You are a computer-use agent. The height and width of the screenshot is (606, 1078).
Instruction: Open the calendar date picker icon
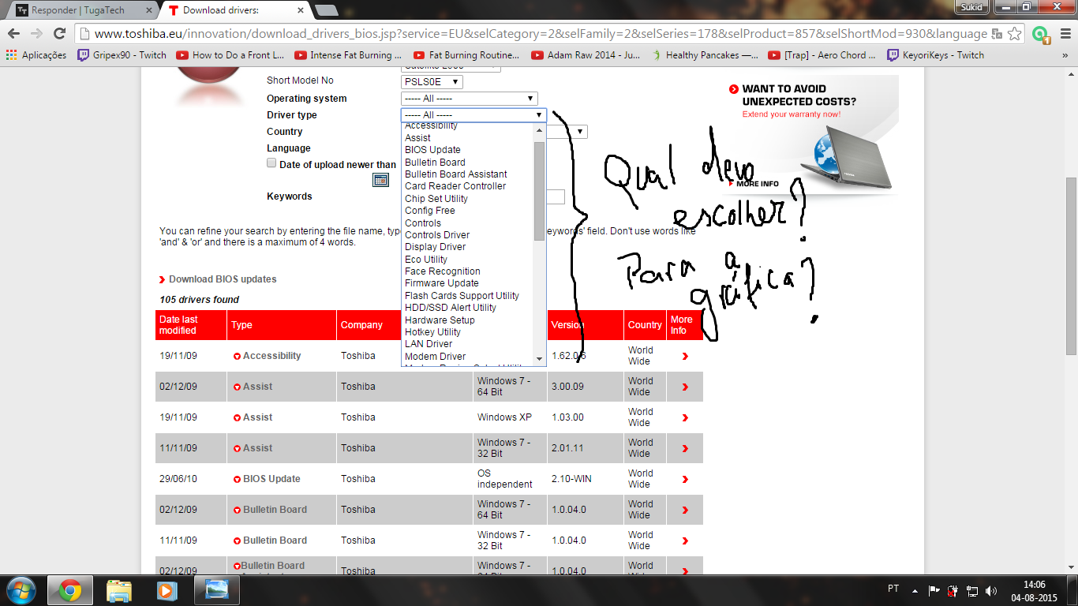[x=380, y=180]
